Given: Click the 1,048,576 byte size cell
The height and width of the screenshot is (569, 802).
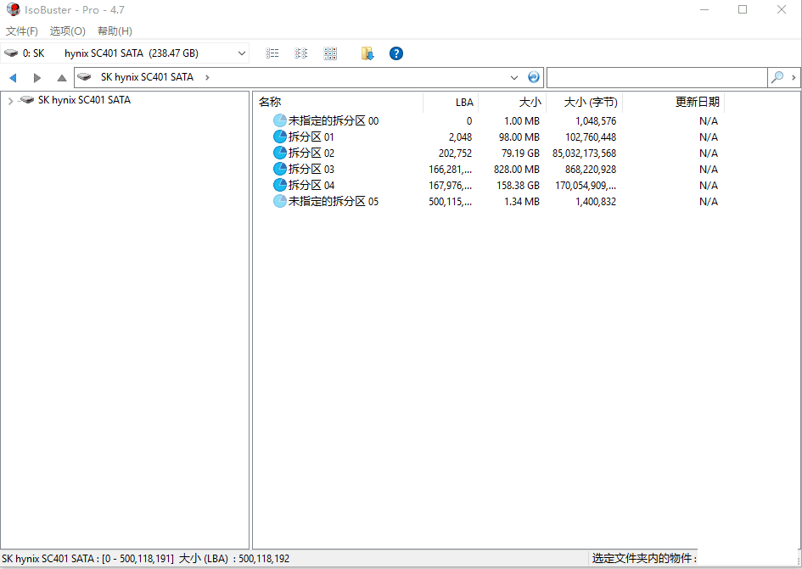Looking at the screenshot, I should click(596, 121).
